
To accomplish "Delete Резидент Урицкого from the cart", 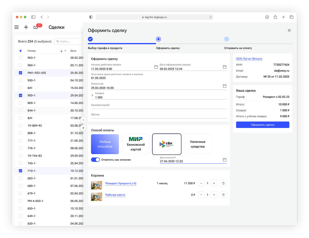I will [x=223, y=183].
